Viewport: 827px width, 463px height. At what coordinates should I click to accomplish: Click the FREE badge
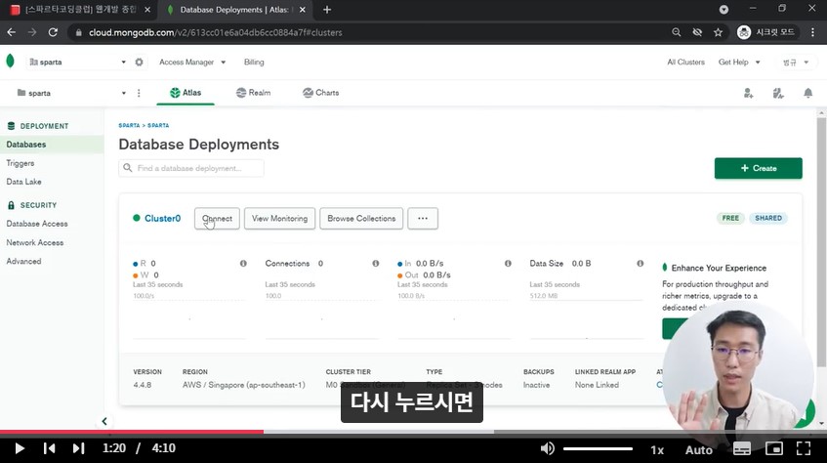tap(730, 218)
